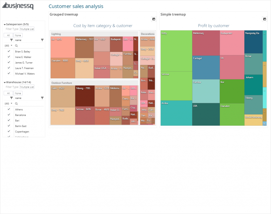Select all salespeople with the All button

point(9,35)
